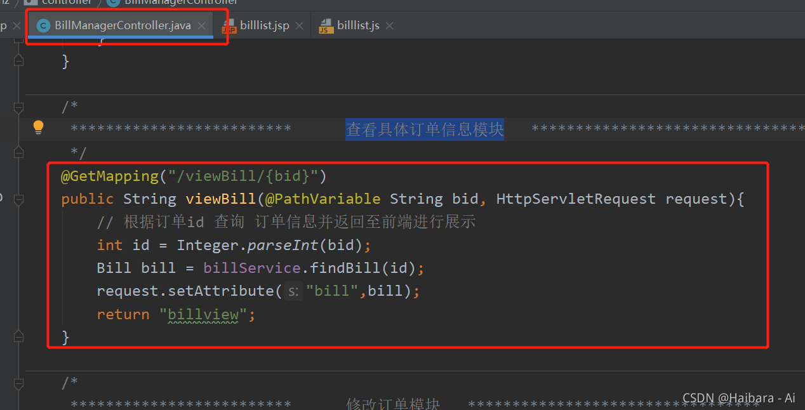Click the @PathVariable annotation
Image resolution: width=805 pixels, height=410 pixels.
323,199
